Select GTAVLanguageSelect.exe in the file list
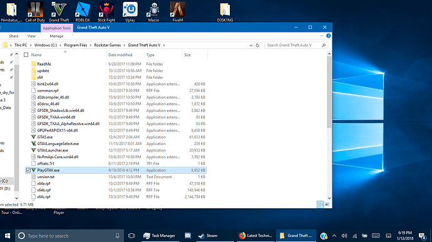Image resolution: width=432 pixels, height=242 pixels. pyautogui.click(x=58, y=143)
